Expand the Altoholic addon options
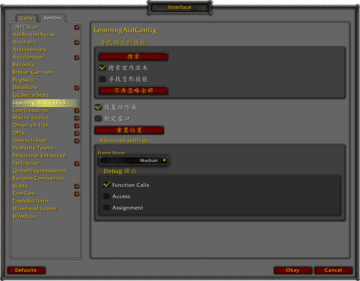Viewport: 360px width, 281px height. pyautogui.click(x=77, y=42)
